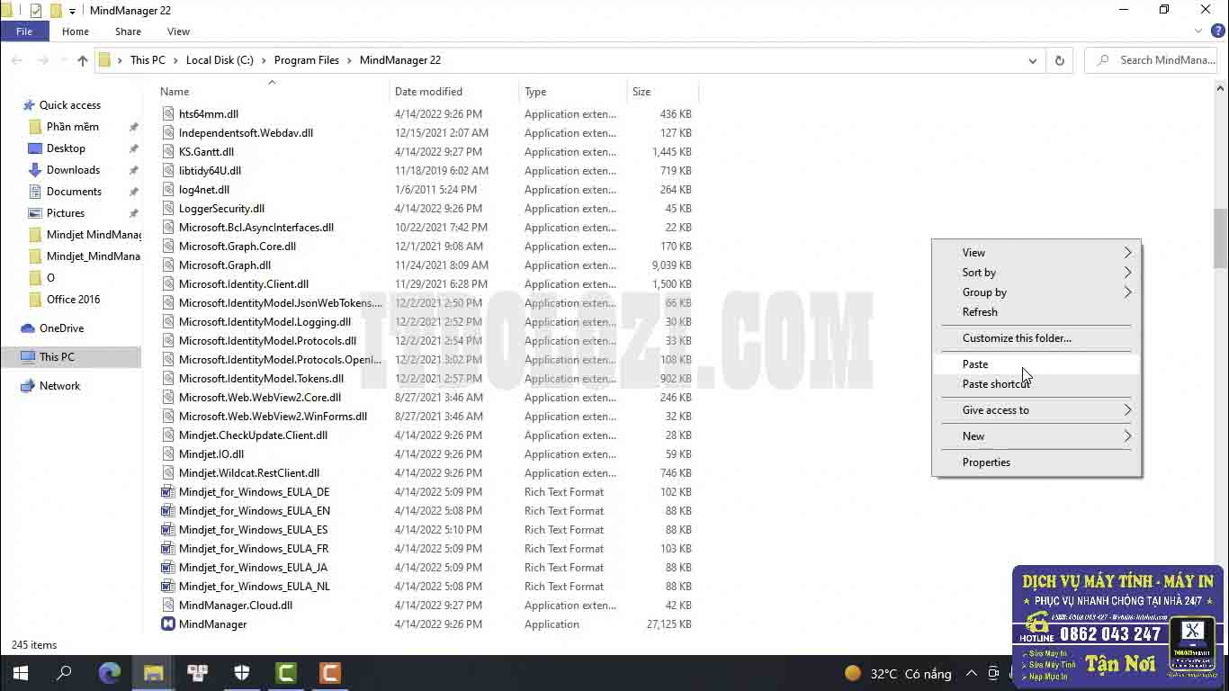Open the green Camtasia app on taskbar
Image resolution: width=1229 pixels, height=691 pixels.
coord(286,672)
